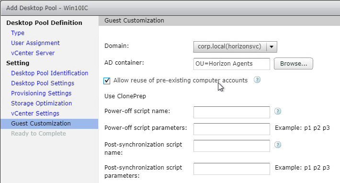Click the Browse... button
The height and width of the screenshot is (183, 340).
pyautogui.click(x=293, y=64)
